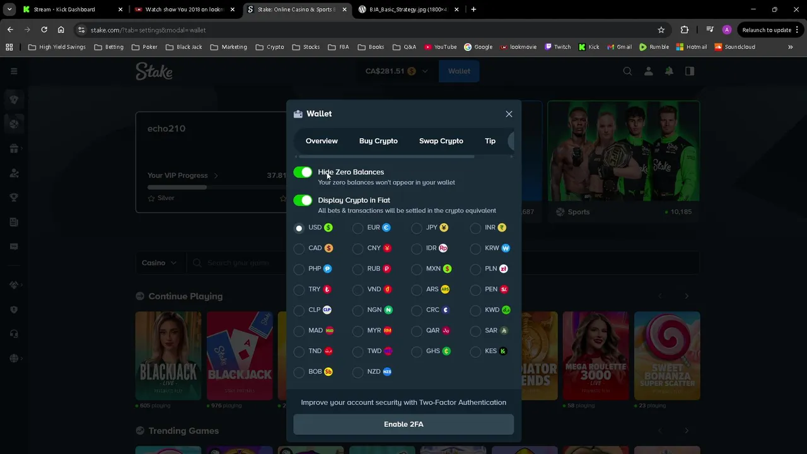
Task: Select the USD currency radio button
Action: click(299, 228)
